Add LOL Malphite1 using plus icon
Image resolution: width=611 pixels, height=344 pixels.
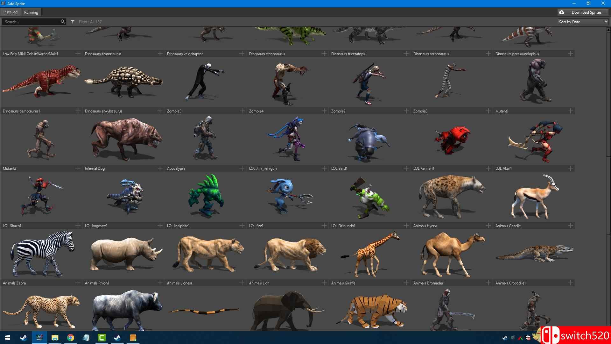click(242, 226)
